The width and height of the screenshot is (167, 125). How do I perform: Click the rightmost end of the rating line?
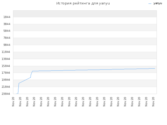click(x=155, y=68)
